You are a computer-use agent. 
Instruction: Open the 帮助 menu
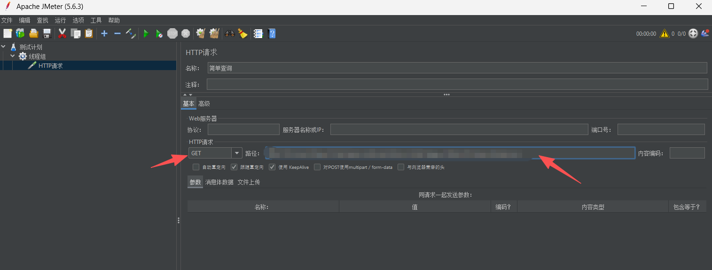(x=114, y=20)
